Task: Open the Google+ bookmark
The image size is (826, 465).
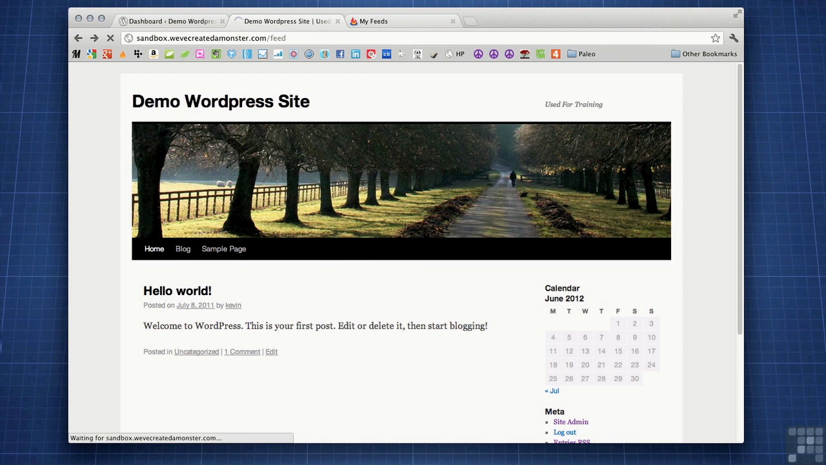Action: [107, 54]
